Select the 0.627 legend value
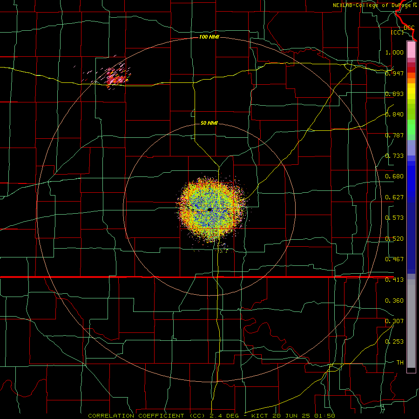This screenshot has height=419, width=419. 394,197
